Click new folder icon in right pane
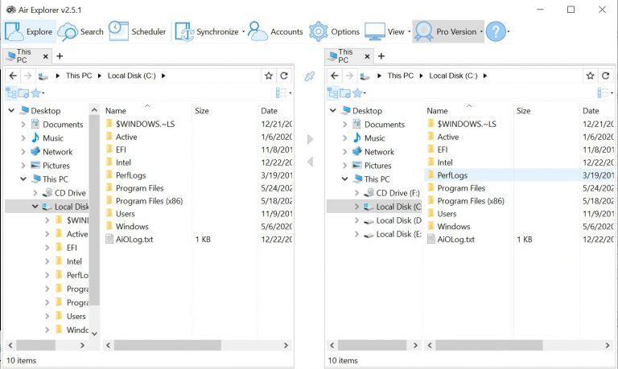 click(345, 93)
